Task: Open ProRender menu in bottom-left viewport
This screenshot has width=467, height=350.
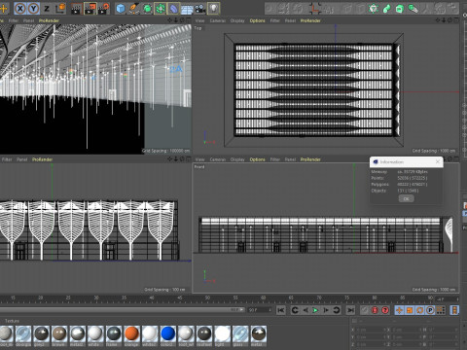Action: coord(42,159)
